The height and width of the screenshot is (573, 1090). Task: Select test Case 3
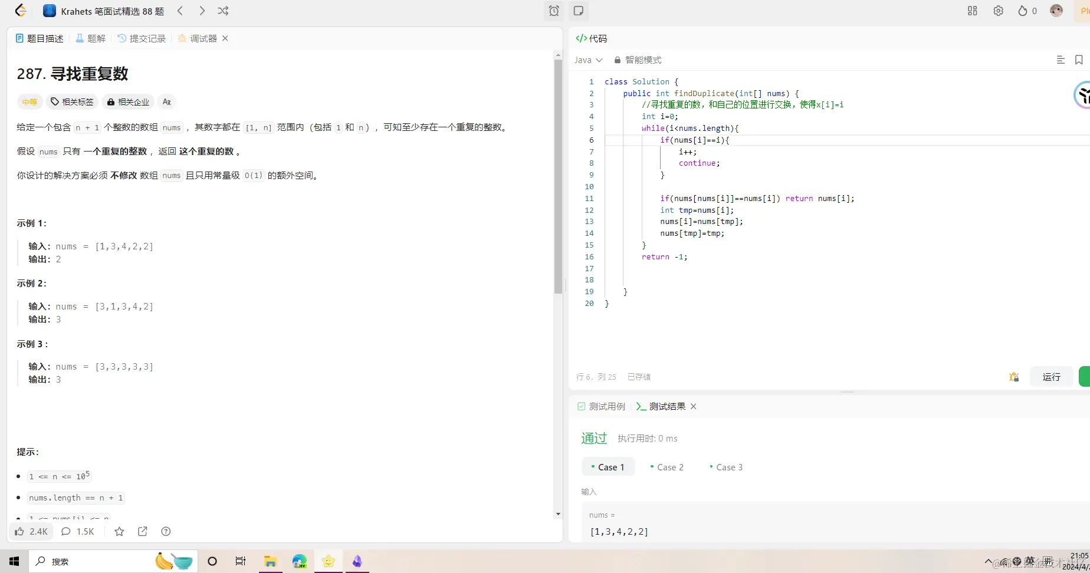tap(726, 467)
